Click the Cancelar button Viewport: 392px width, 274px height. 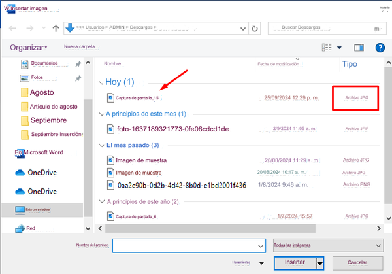point(356,263)
